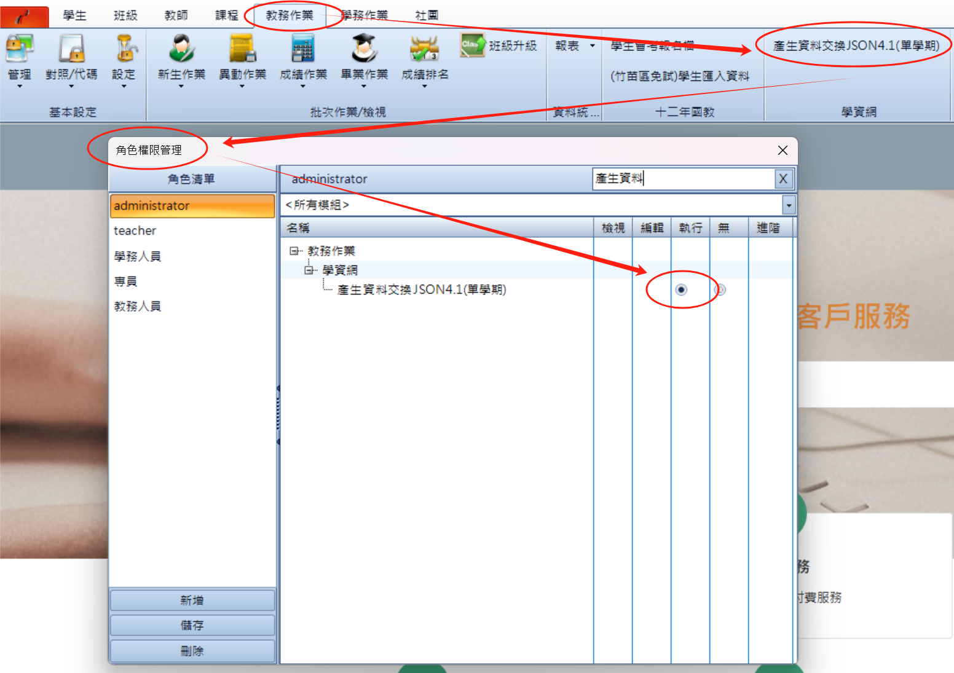This screenshot has height=673, width=954.
Task: Select the 無 radio for 產生資料交換JSON4.1
Action: coord(720,289)
